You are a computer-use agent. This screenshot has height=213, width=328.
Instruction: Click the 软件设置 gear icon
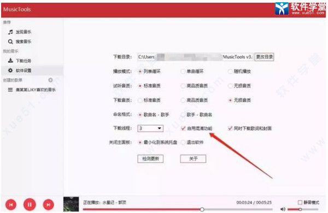(x=10, y=70)
